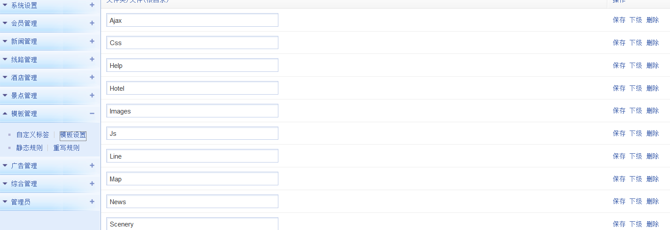Go to 重写规则 submenu item
This screenshot has height=230, width=670.
(x=66, y=148)
